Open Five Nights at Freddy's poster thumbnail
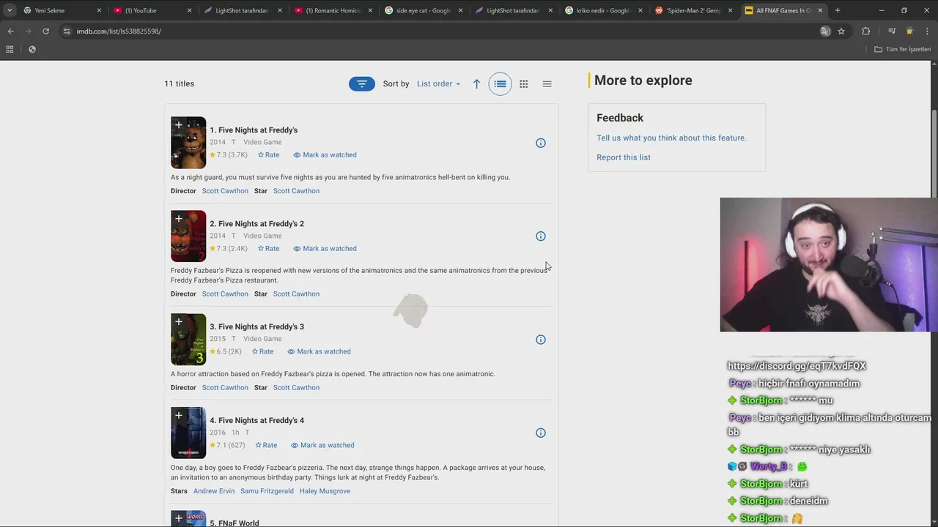The image size is (938, 527). point(188,143)
